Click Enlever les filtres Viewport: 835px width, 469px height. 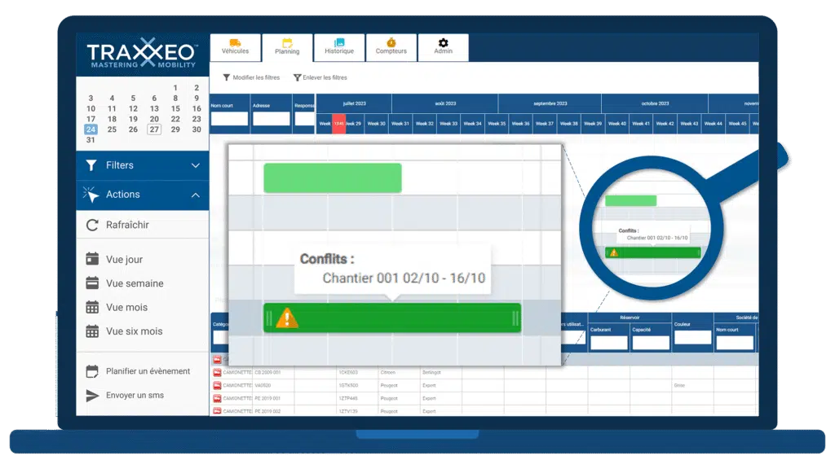325,77
